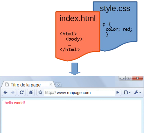Click the Go play arrow button
Screen dimensions: 144x133
tap(118, 92)
